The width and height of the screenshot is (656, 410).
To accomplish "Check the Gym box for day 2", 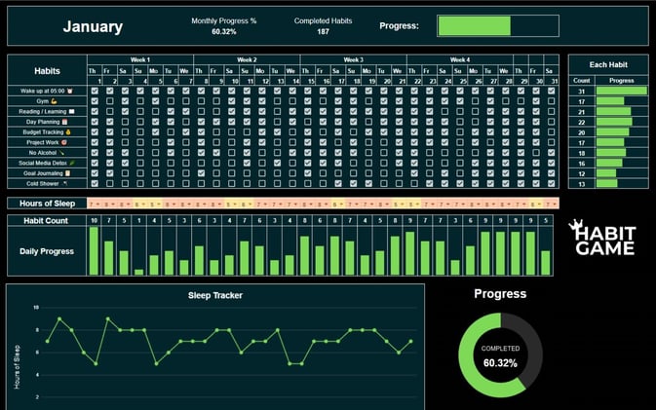I will pyautogui.click(x=109, y=101).
